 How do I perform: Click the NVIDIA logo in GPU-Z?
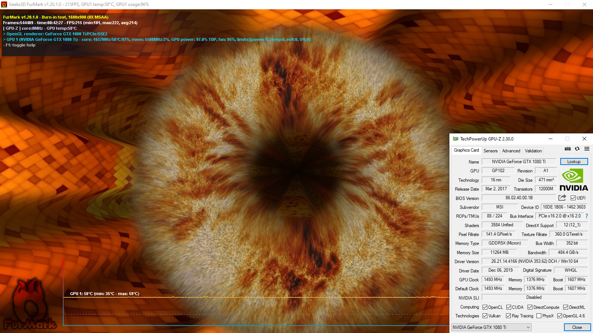click(x=574, y=180)
